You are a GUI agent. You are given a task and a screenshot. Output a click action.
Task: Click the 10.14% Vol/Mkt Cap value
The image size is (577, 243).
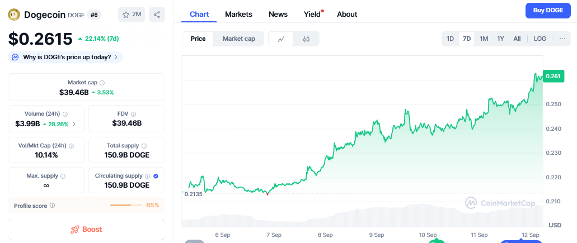click(46, 155)
